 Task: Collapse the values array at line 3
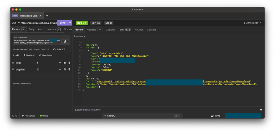[82, 48]
